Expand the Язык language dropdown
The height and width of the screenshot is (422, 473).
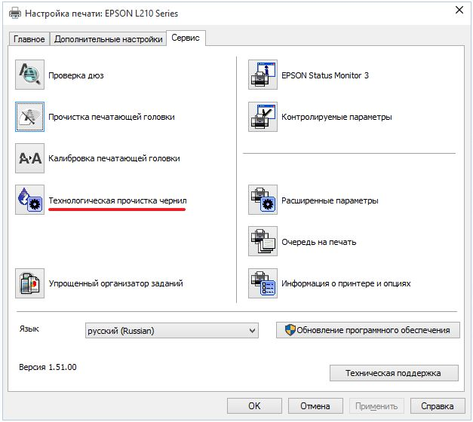click(172, 331)
